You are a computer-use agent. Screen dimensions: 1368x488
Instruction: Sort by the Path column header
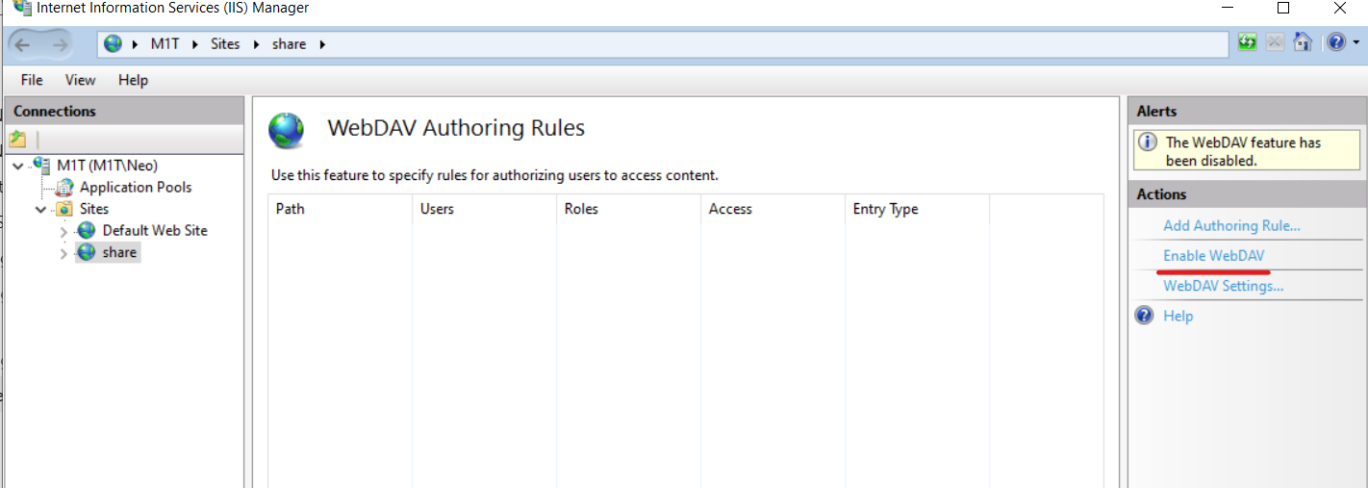(x=340, y=209)
